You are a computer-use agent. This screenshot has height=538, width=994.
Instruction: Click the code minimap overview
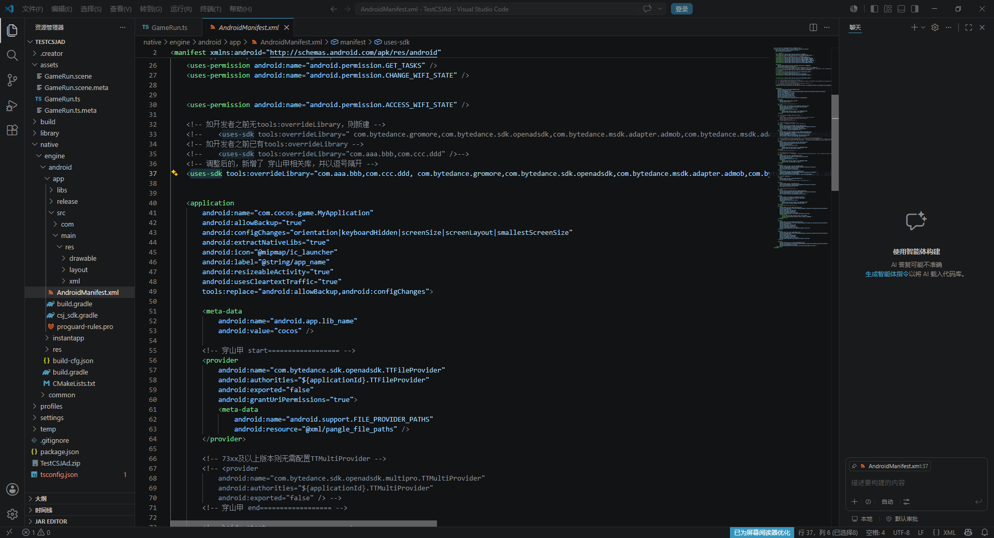coord(801,147)
